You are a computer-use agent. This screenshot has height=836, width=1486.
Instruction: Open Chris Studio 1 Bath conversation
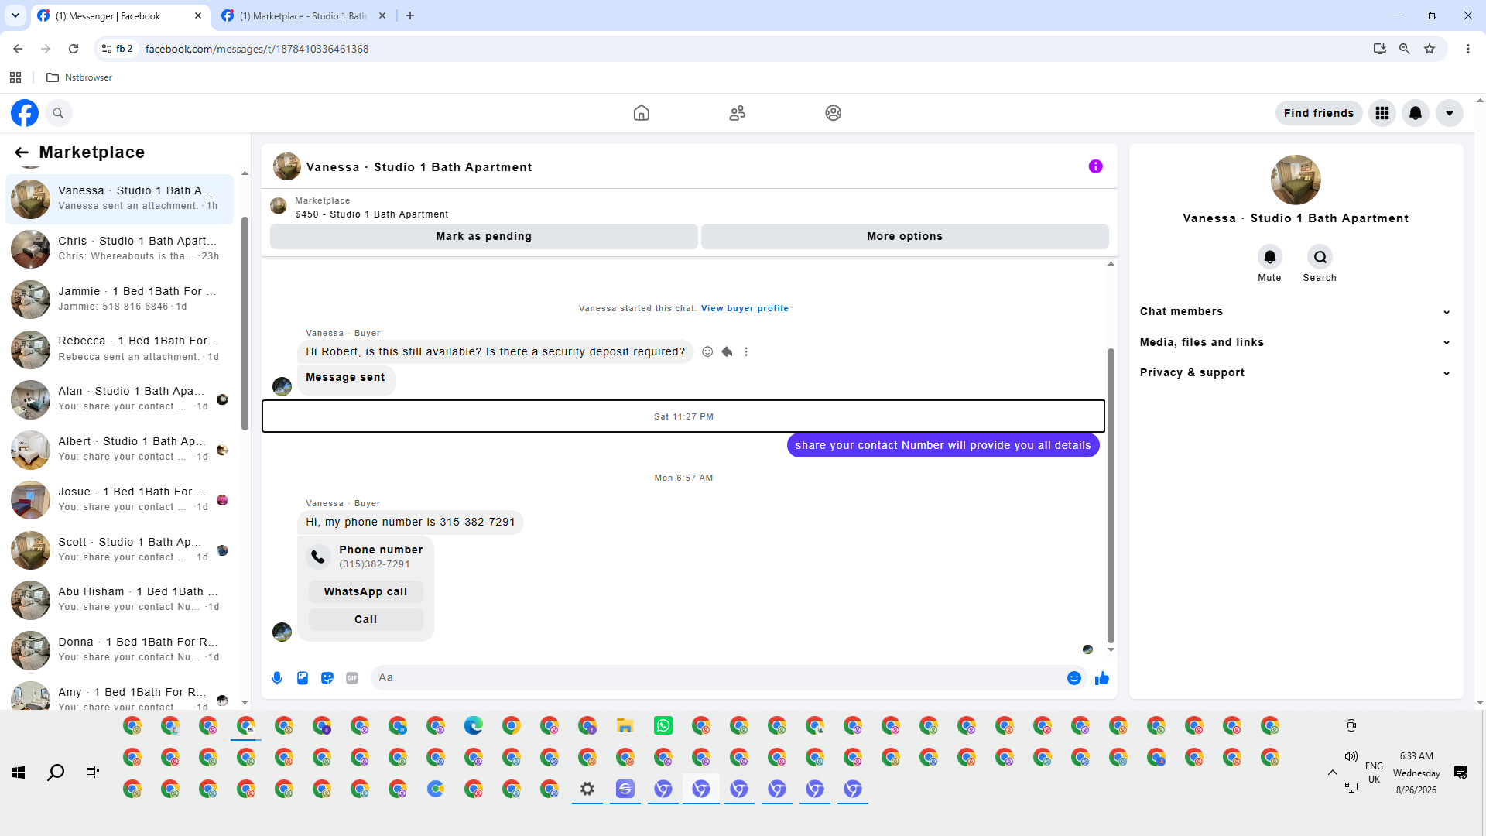click(x=120, y=248)
